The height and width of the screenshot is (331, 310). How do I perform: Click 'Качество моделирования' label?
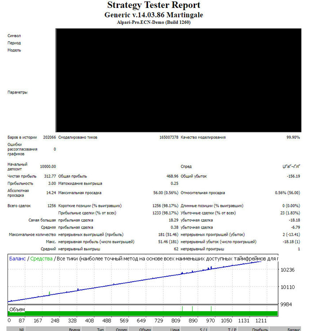click(203, 137)
